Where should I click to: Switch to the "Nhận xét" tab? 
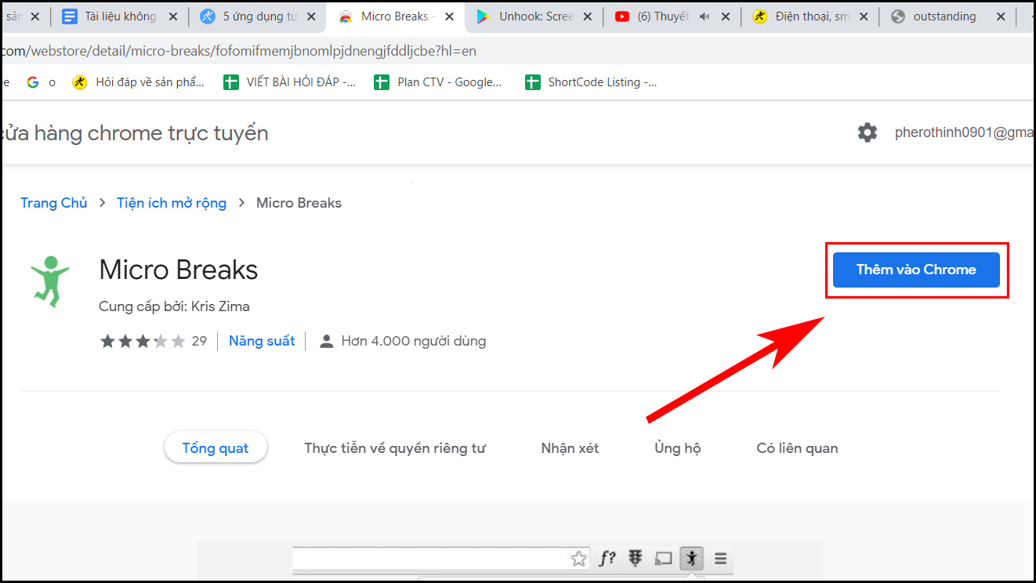point(570,448)
